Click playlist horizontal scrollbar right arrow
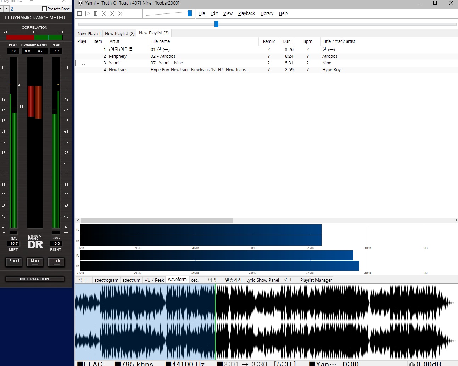The height and width of the screenshot is (366, 458). 456,220
